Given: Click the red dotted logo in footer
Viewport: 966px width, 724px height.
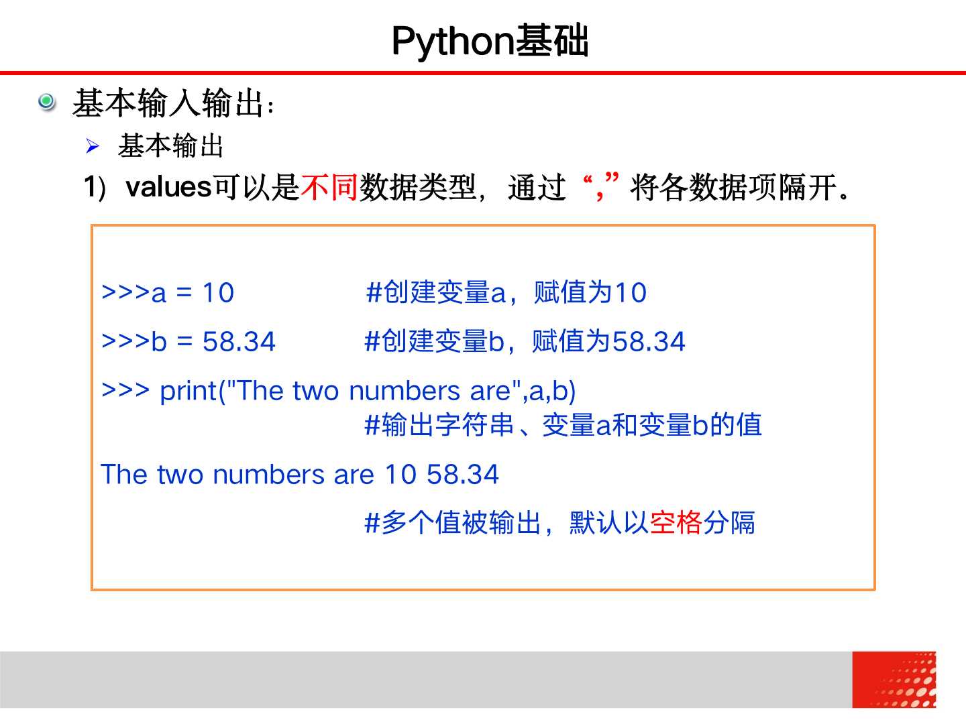Looking at the screenshot, I should (x=894, y=680).
